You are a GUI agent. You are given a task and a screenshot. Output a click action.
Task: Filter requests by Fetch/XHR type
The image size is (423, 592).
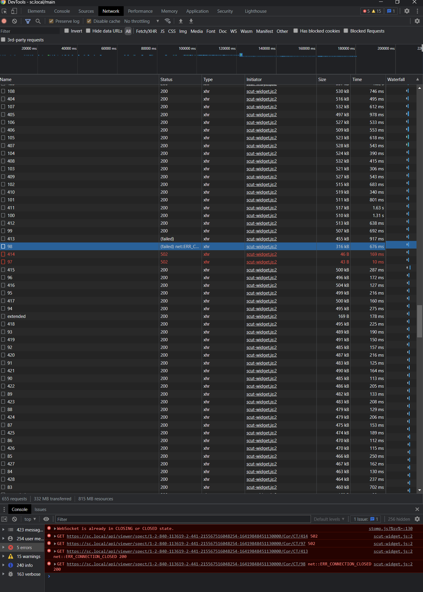tap(146, 31)
